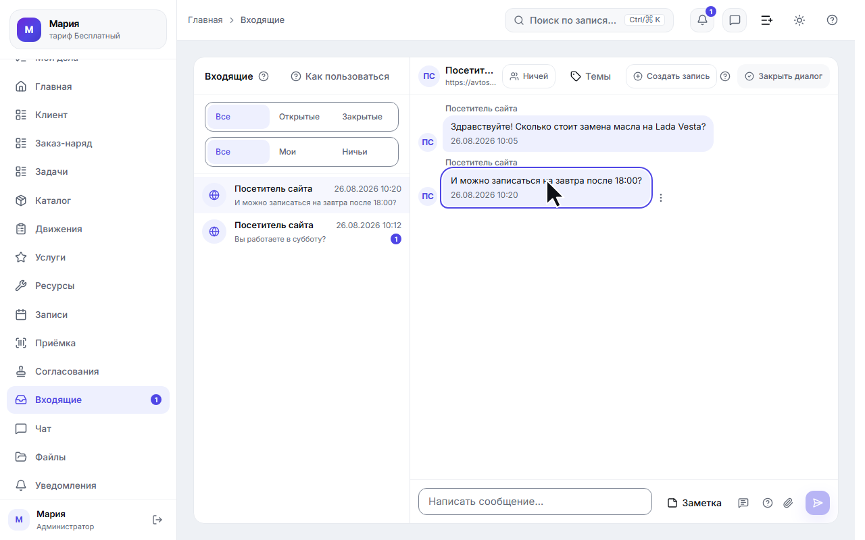Select Входящие in the sidebar

click(x=88, y=400)
